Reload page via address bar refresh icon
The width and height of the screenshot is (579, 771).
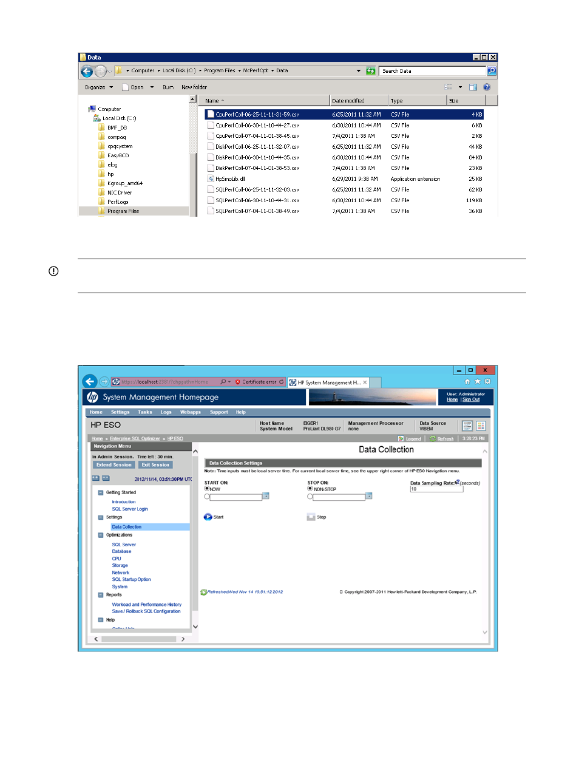click(282, 382)
